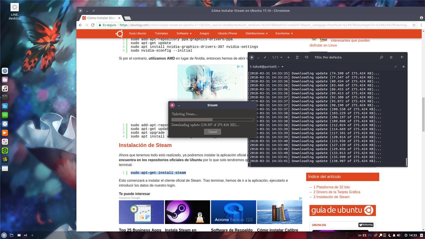
Task: Click Chromium's back navigation arrow
Action: (x=80, y=25)
